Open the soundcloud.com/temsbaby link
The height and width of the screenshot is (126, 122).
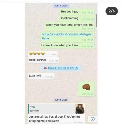point(67,36)
